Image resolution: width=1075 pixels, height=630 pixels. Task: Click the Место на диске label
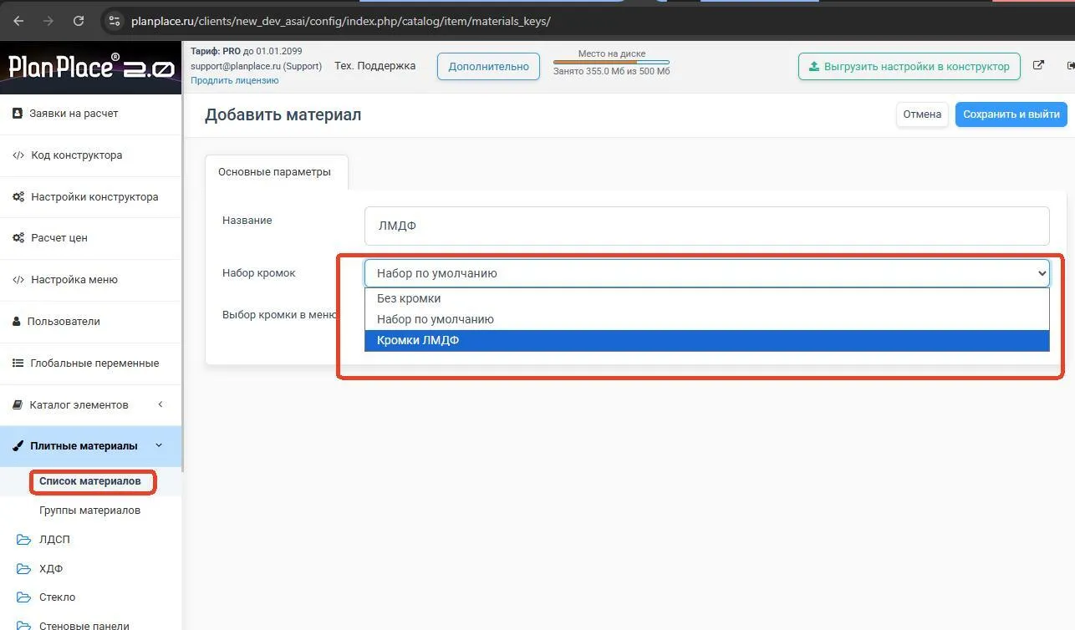click(611, 53)
